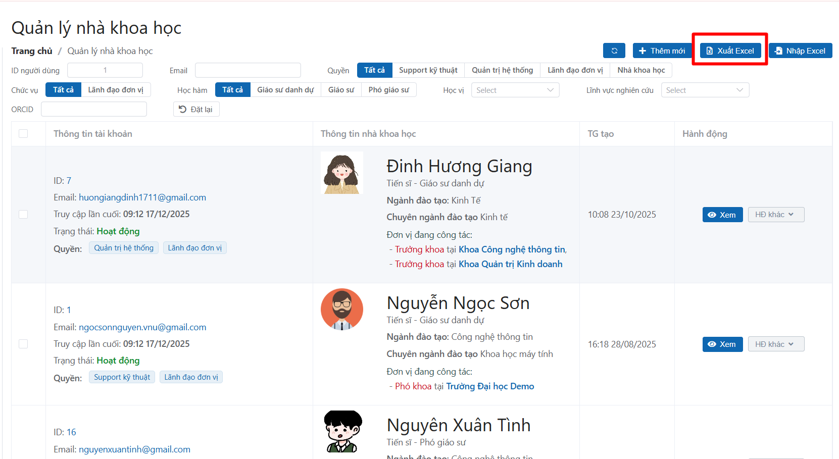This screenshot has height=459, width=839.
Task: Check the row checkbox for ID 7
Action: (23, 215)
